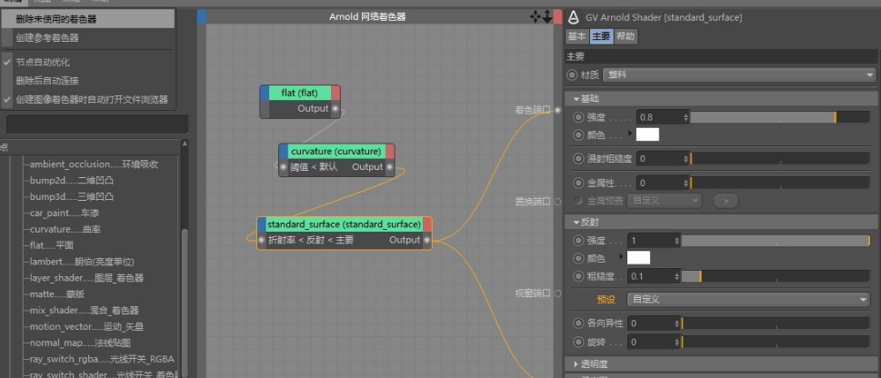Toggle animation dot for 材质
Image resolution: width=881 pixels, height=378 pixels.
pyautogui.click(x=573, y=75)
